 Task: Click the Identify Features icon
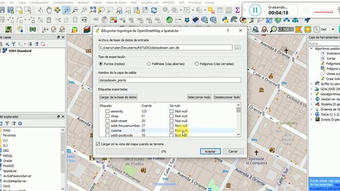pyautogui.click(x=166, y=10)
